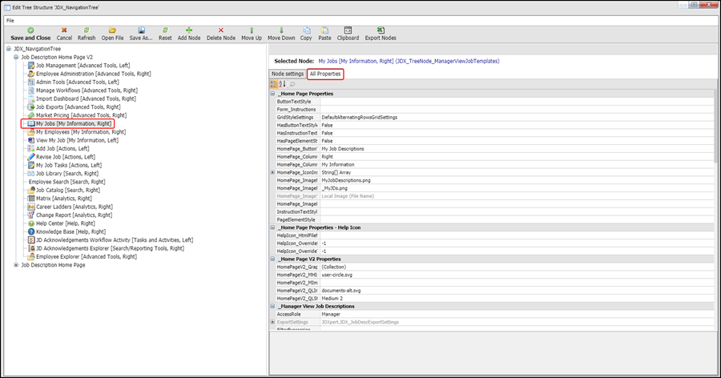Viewport: 721px width, 378px height.
Task: Click the Save and Close toolbar icon
Action: click(30, 30)
